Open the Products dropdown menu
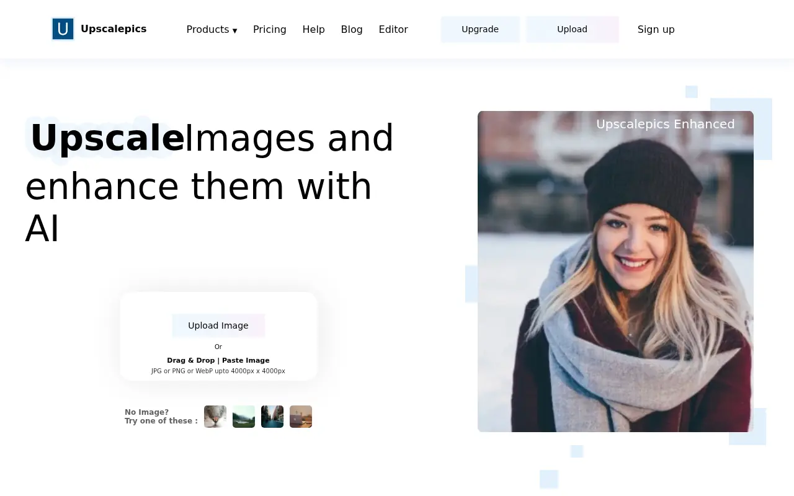794x496 pixels. click(208, 29)
